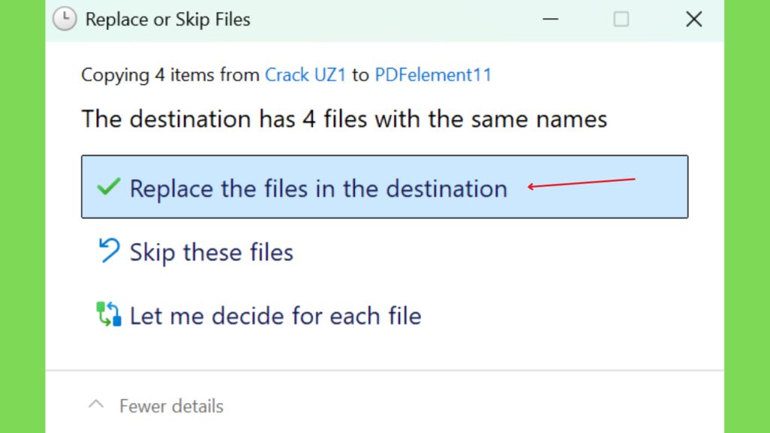
Task: Click the red arrow annotation in the highlighted option
Action: [x=581, y=183]
